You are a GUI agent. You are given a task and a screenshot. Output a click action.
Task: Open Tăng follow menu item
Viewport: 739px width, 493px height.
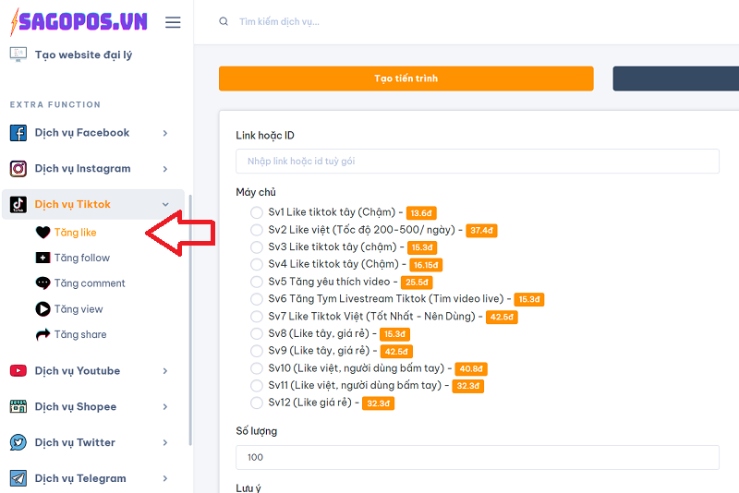click(81, 259)
